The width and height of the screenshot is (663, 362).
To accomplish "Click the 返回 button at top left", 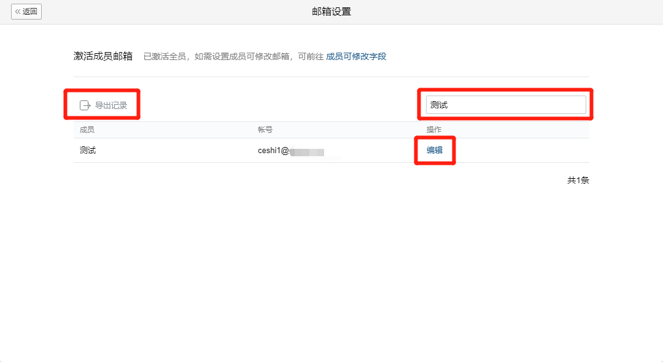I will [26, 11].
